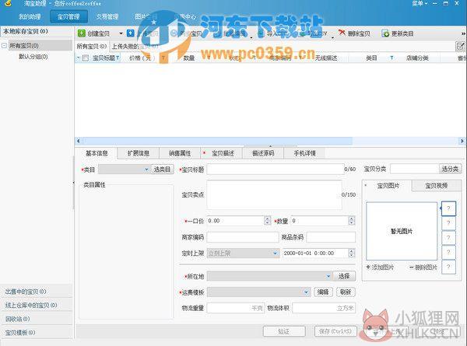
Task: Open 回收站(0) section
Action: [x=37, y=319]
